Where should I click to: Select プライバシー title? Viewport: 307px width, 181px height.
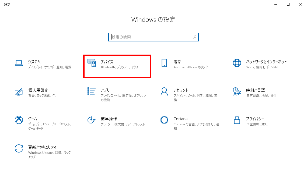255,119
